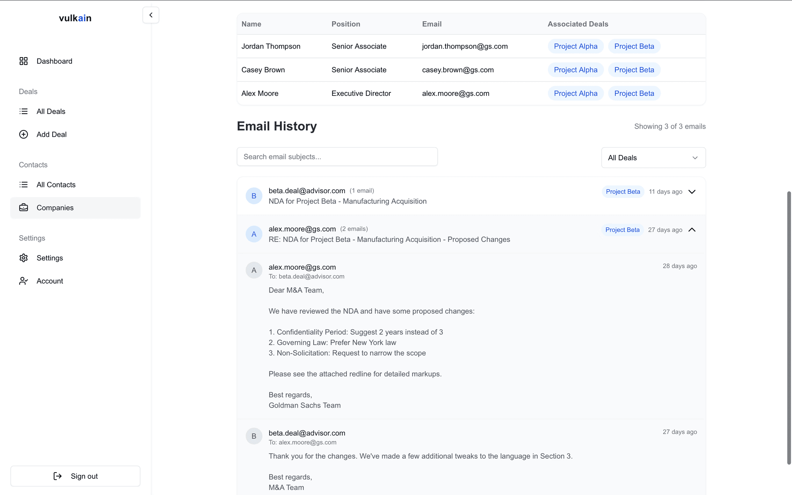
Task: Click the Sign out button
Action: [75, 476]
